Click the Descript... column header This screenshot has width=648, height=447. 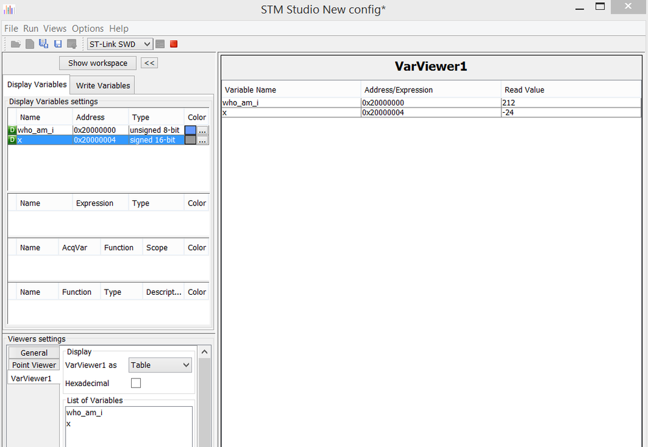(163, 292)
